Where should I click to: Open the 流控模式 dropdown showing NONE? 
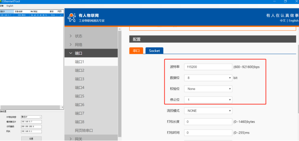(x=208, y=111)
